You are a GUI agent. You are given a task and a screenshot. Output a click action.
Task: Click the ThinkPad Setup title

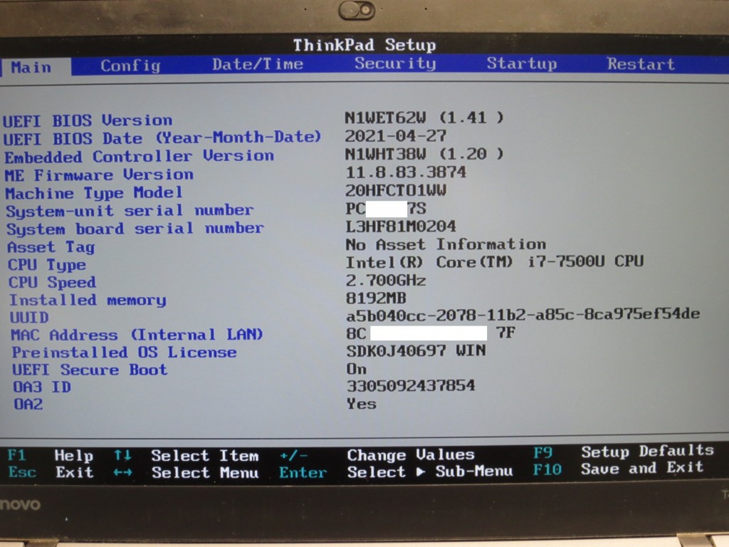[364, 45]
